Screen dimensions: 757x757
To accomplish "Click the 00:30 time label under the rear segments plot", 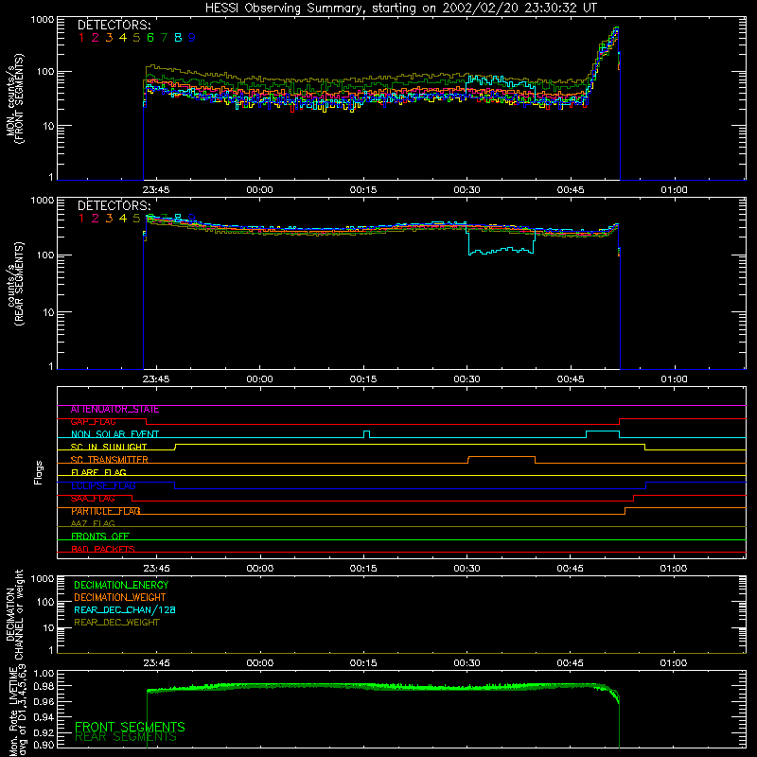I will coord(467,379).
